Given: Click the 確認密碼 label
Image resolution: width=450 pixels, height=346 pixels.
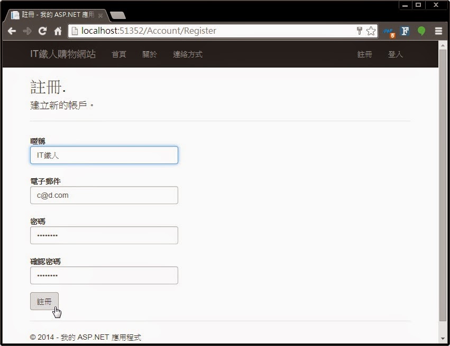Looking at the screenshot, I should click(45, 261).
